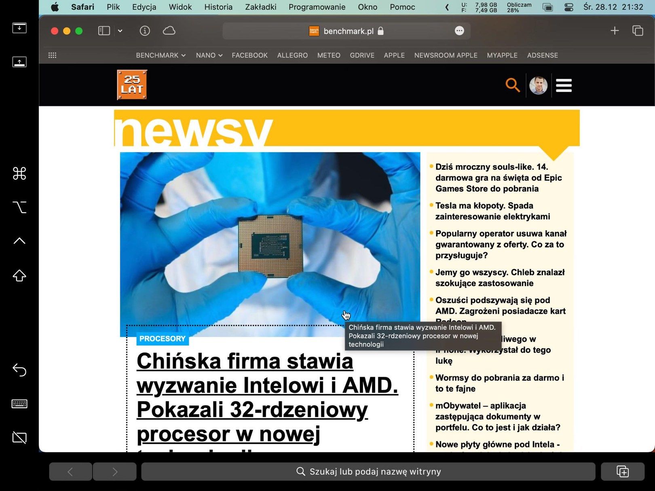655x491 pixels.
Task: Click the 25 LAT benchmark logo
Action: tap(132, 85)
